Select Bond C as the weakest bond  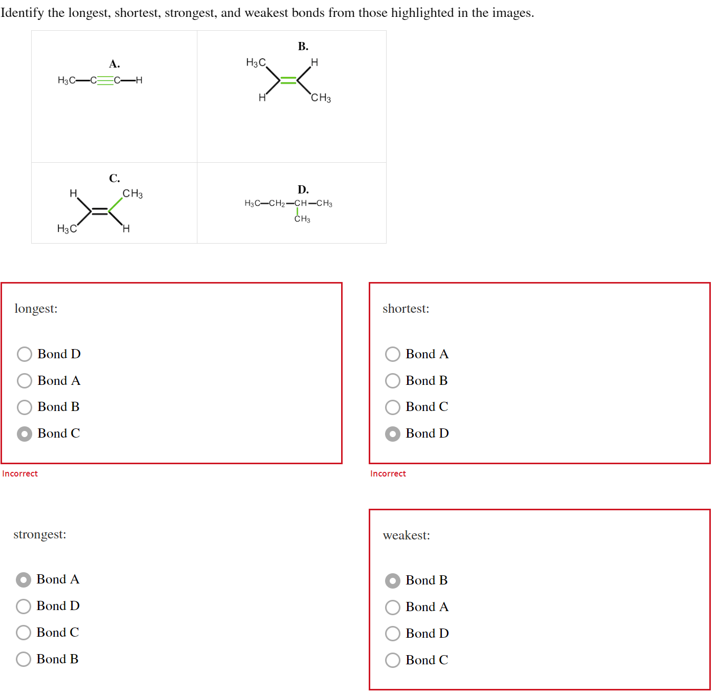[392, 660]
